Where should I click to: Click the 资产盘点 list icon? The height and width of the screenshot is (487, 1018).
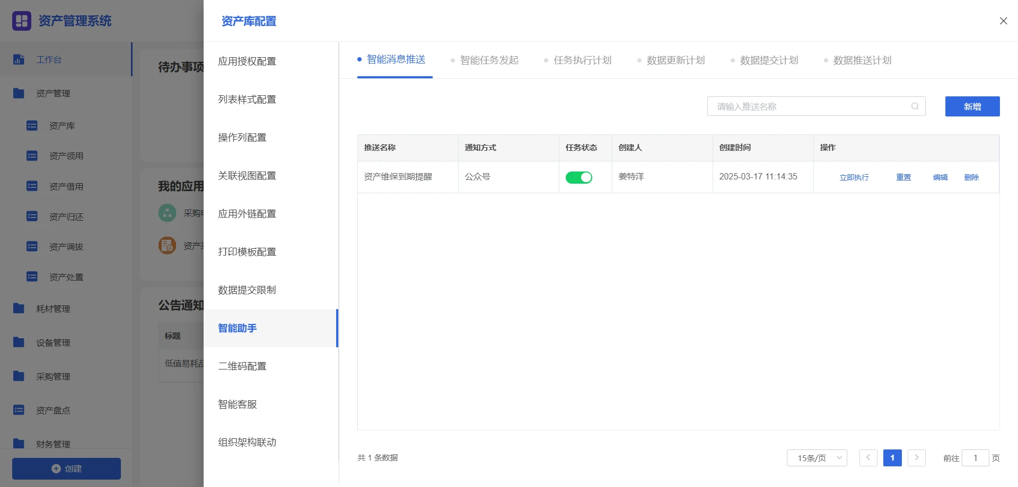pos(19,410)
